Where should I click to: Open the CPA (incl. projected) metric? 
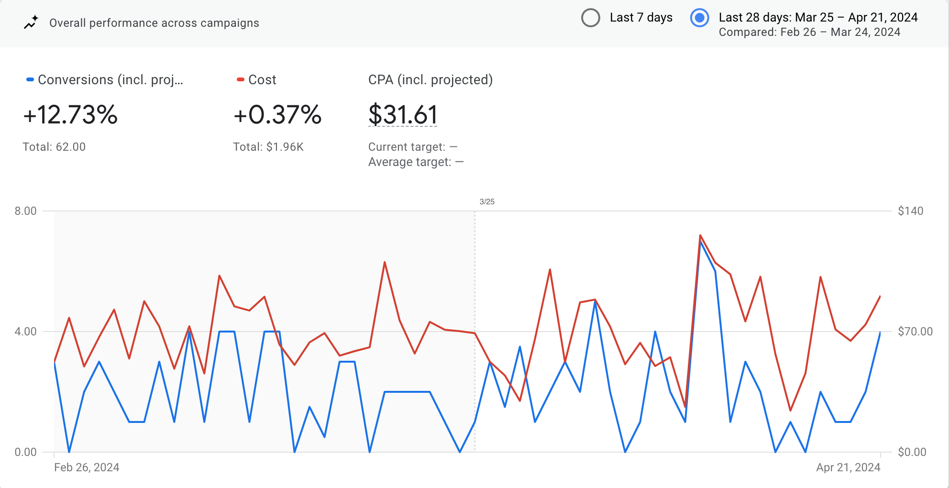click(430, 79)
